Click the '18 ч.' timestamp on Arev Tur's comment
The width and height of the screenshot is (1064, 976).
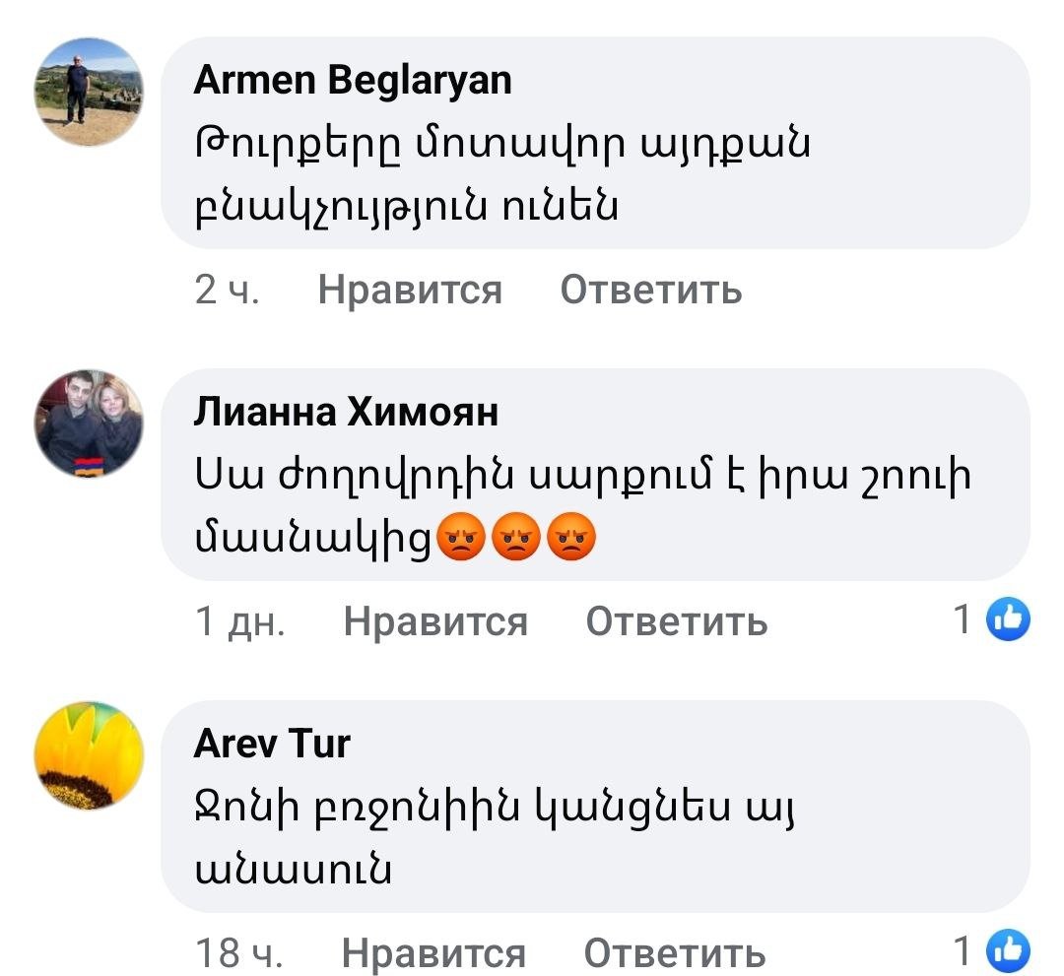(238, 953)
